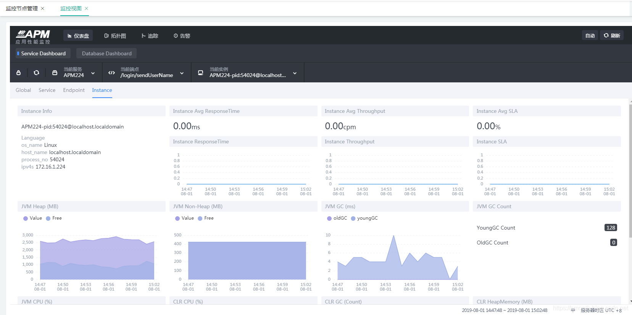Open the 仪表盘 dashboard menu
Image resolution: width=632 pixels, height=315 pixels.
pos(78,35)
